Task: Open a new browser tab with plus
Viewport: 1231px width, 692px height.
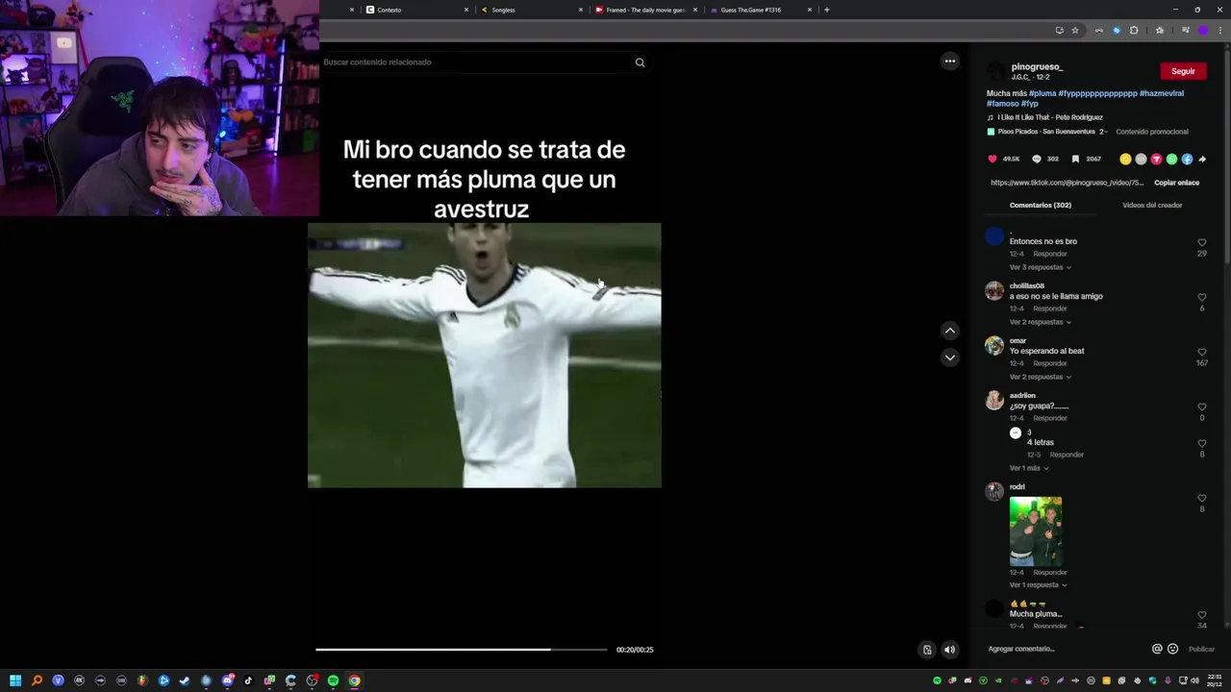Action: (826, 10)
